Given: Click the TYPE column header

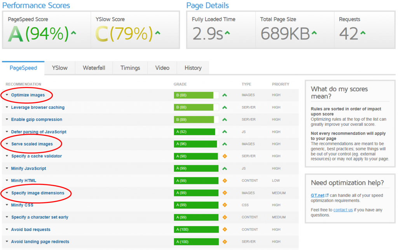Looking at the screenshot, I should 246,84.
